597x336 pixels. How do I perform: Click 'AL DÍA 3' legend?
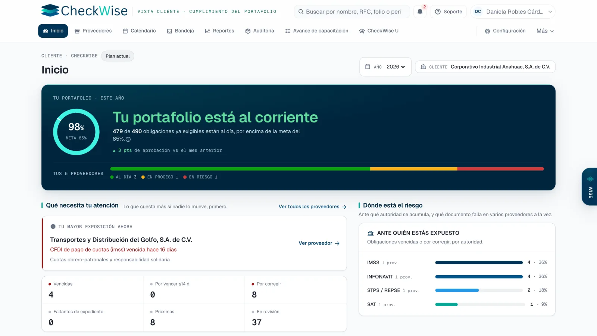[124, 177]
